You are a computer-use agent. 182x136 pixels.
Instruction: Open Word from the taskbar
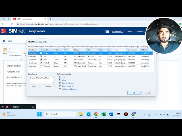click(111, 114)
